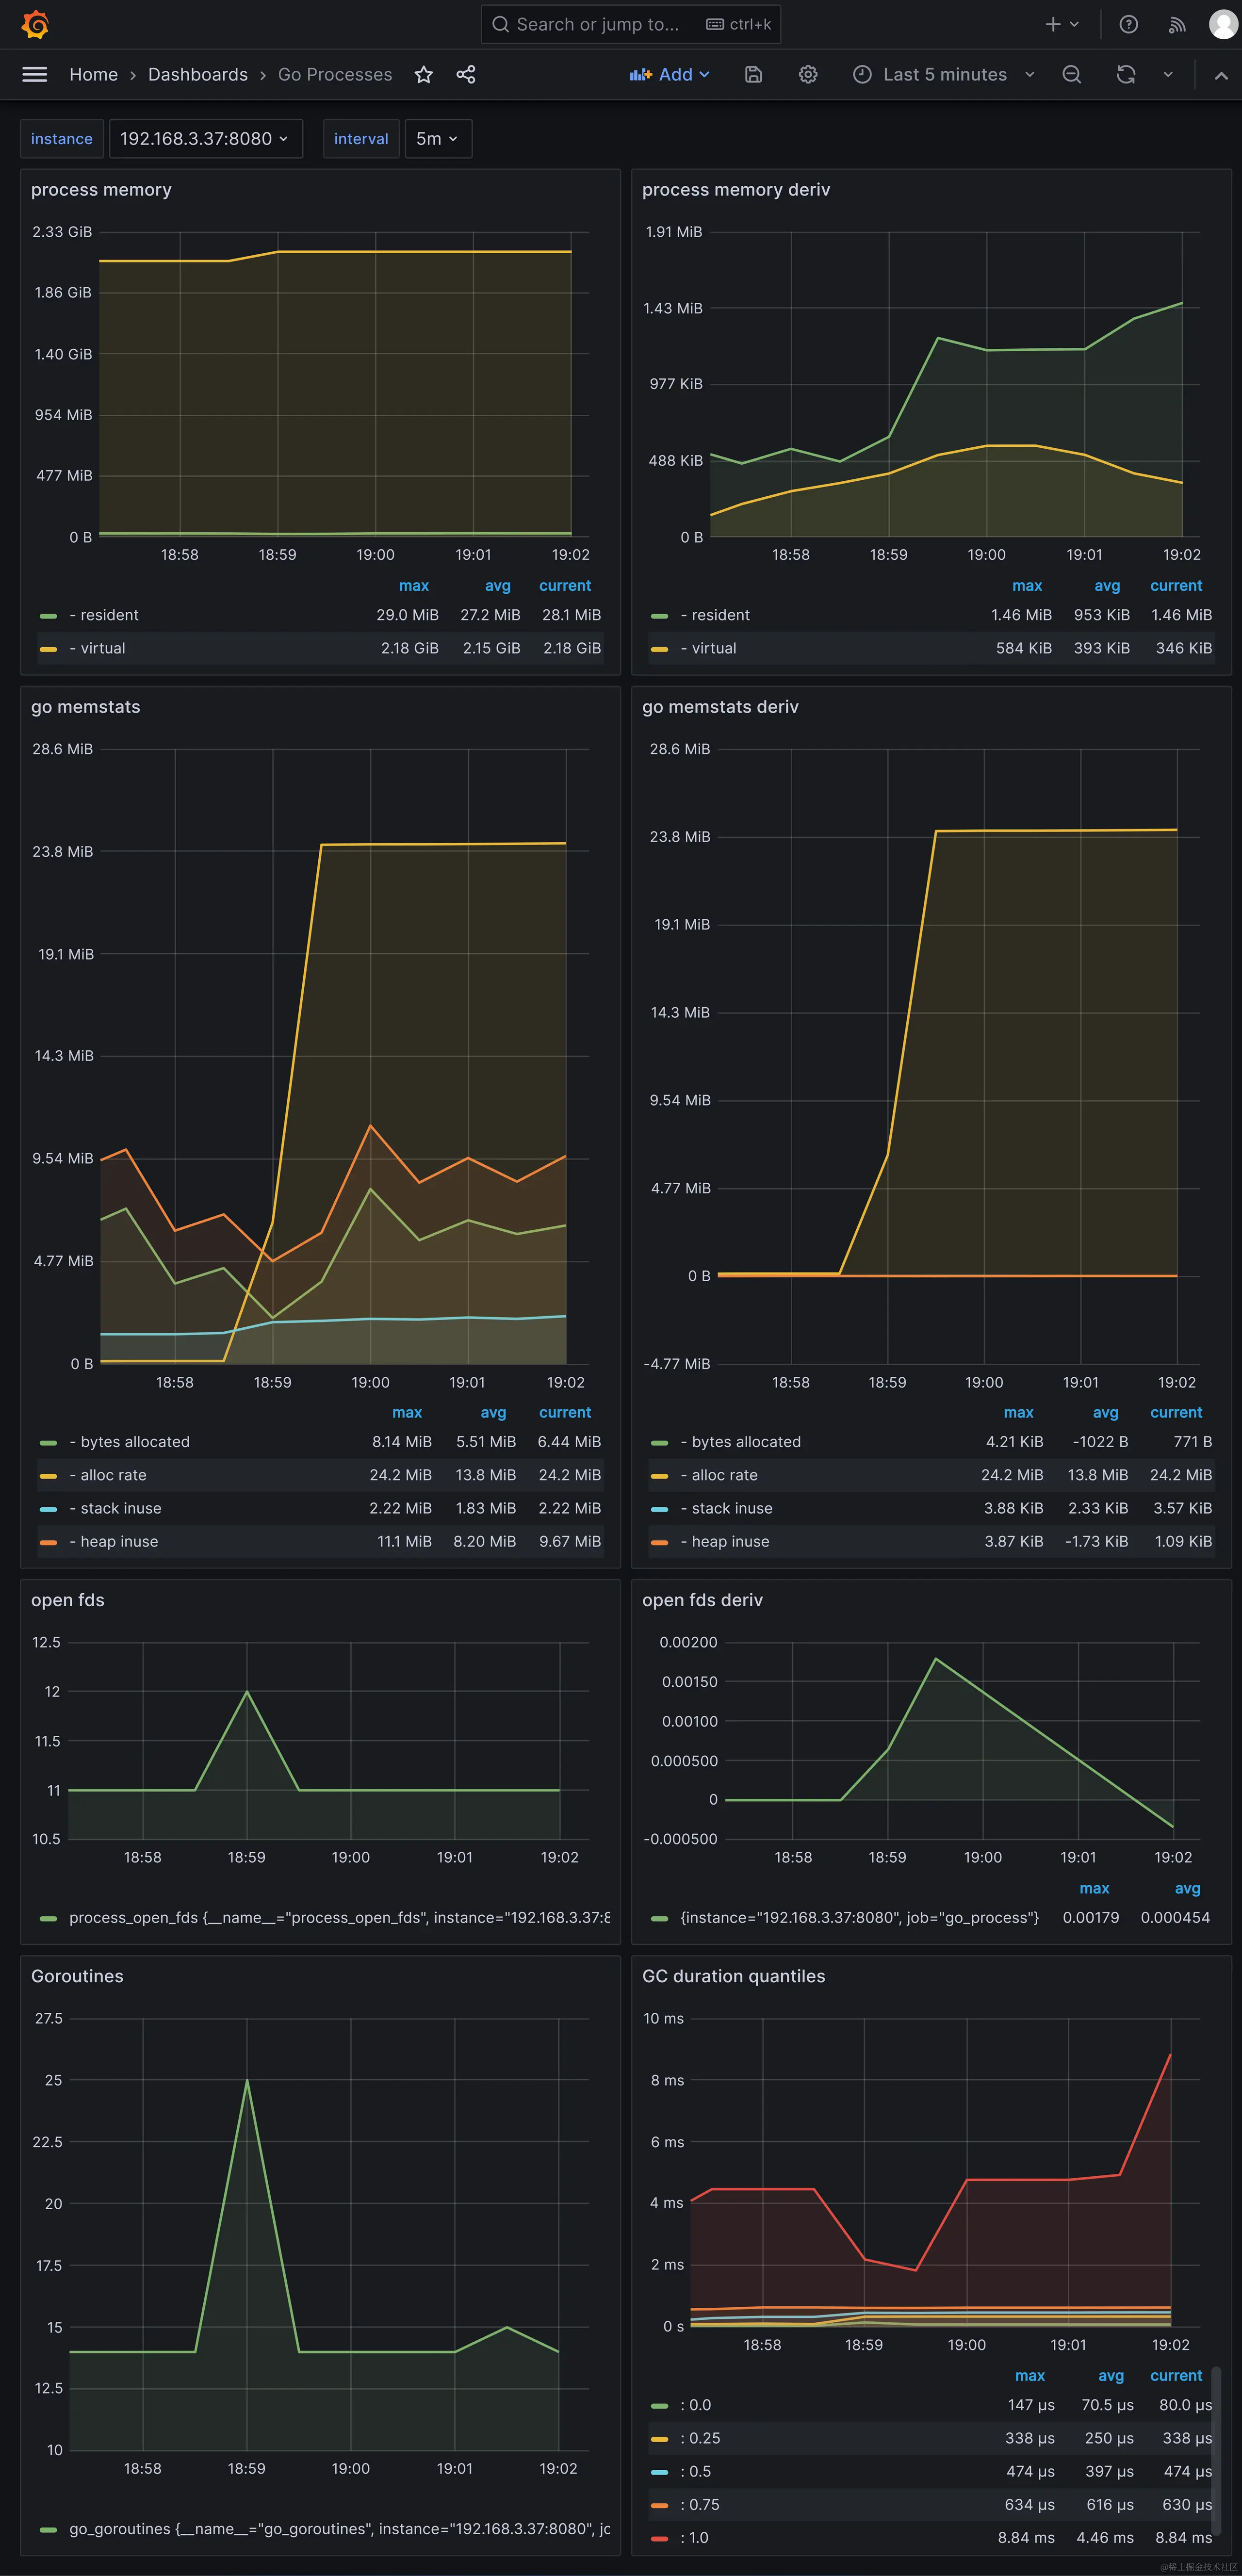Navigate to Home breadcrumb
This screenshot has height=2576, width=1242.
pos(93,74)
